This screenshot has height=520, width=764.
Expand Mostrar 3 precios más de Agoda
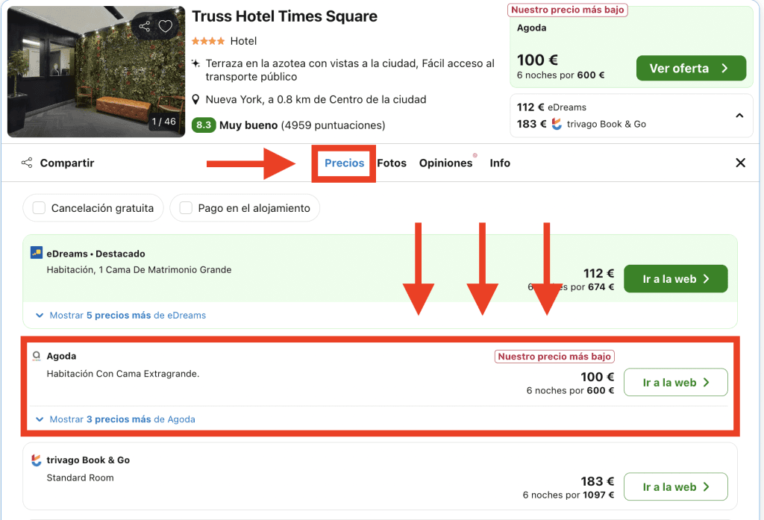tap(116, 419)
